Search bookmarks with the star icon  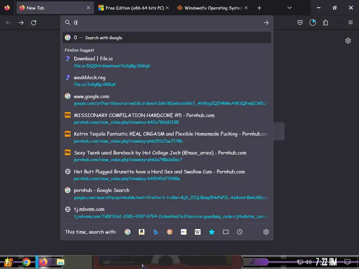point(212,232)
